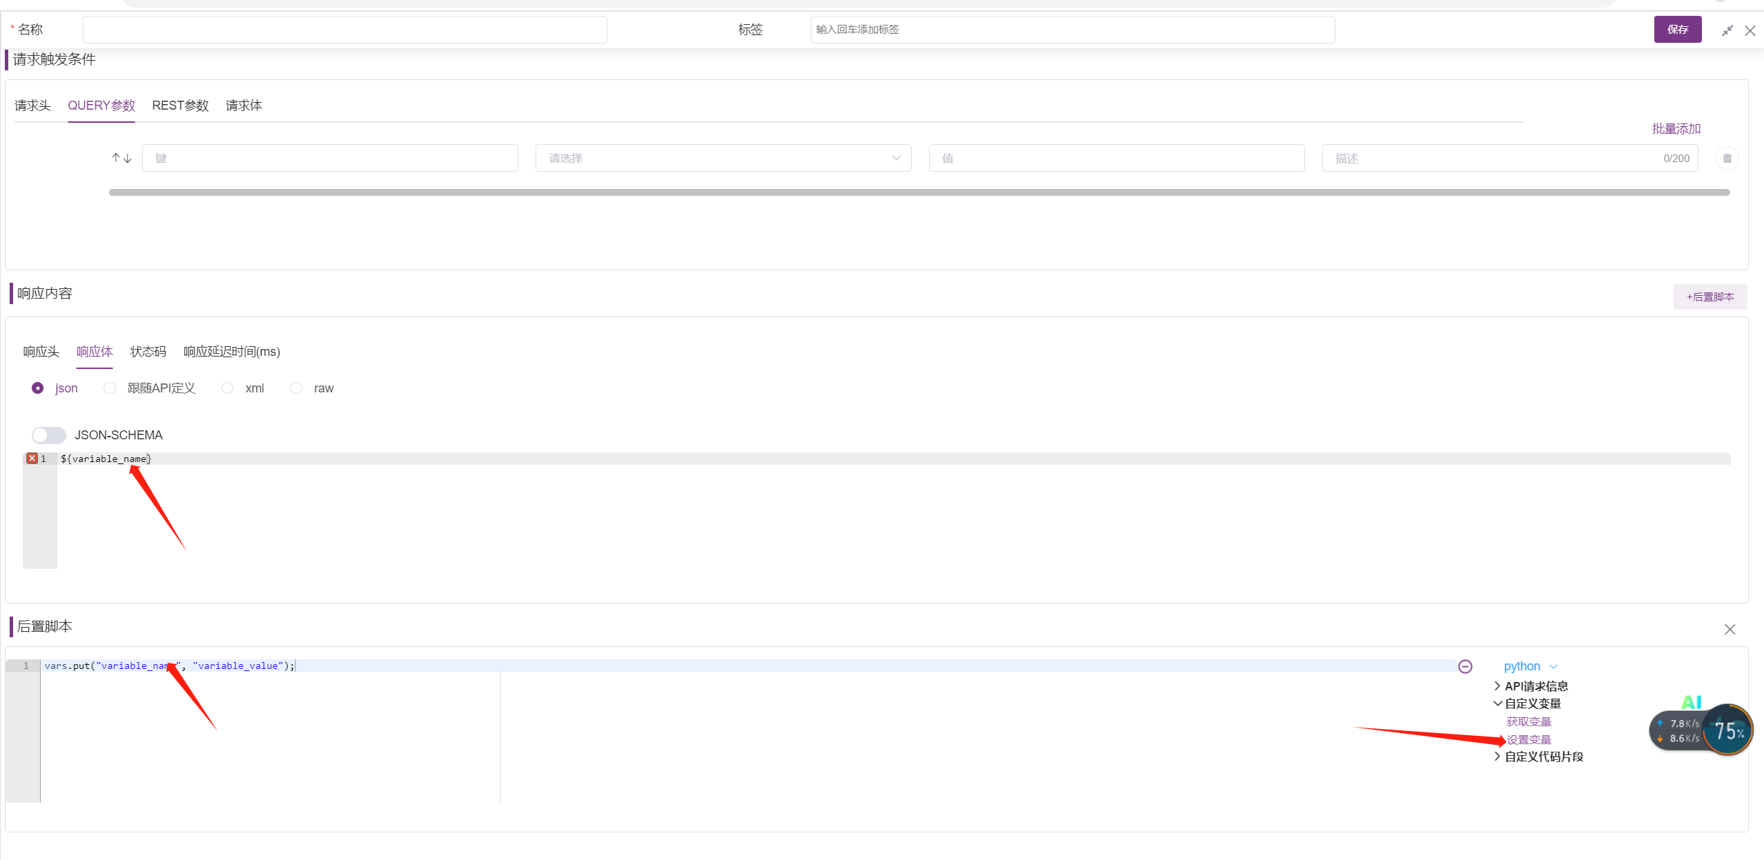The height and width of the screenshot is (860, 1764).
Task: Collapse the editor using the shrink icon near 保存
Action: click(x=1727, y=30)
